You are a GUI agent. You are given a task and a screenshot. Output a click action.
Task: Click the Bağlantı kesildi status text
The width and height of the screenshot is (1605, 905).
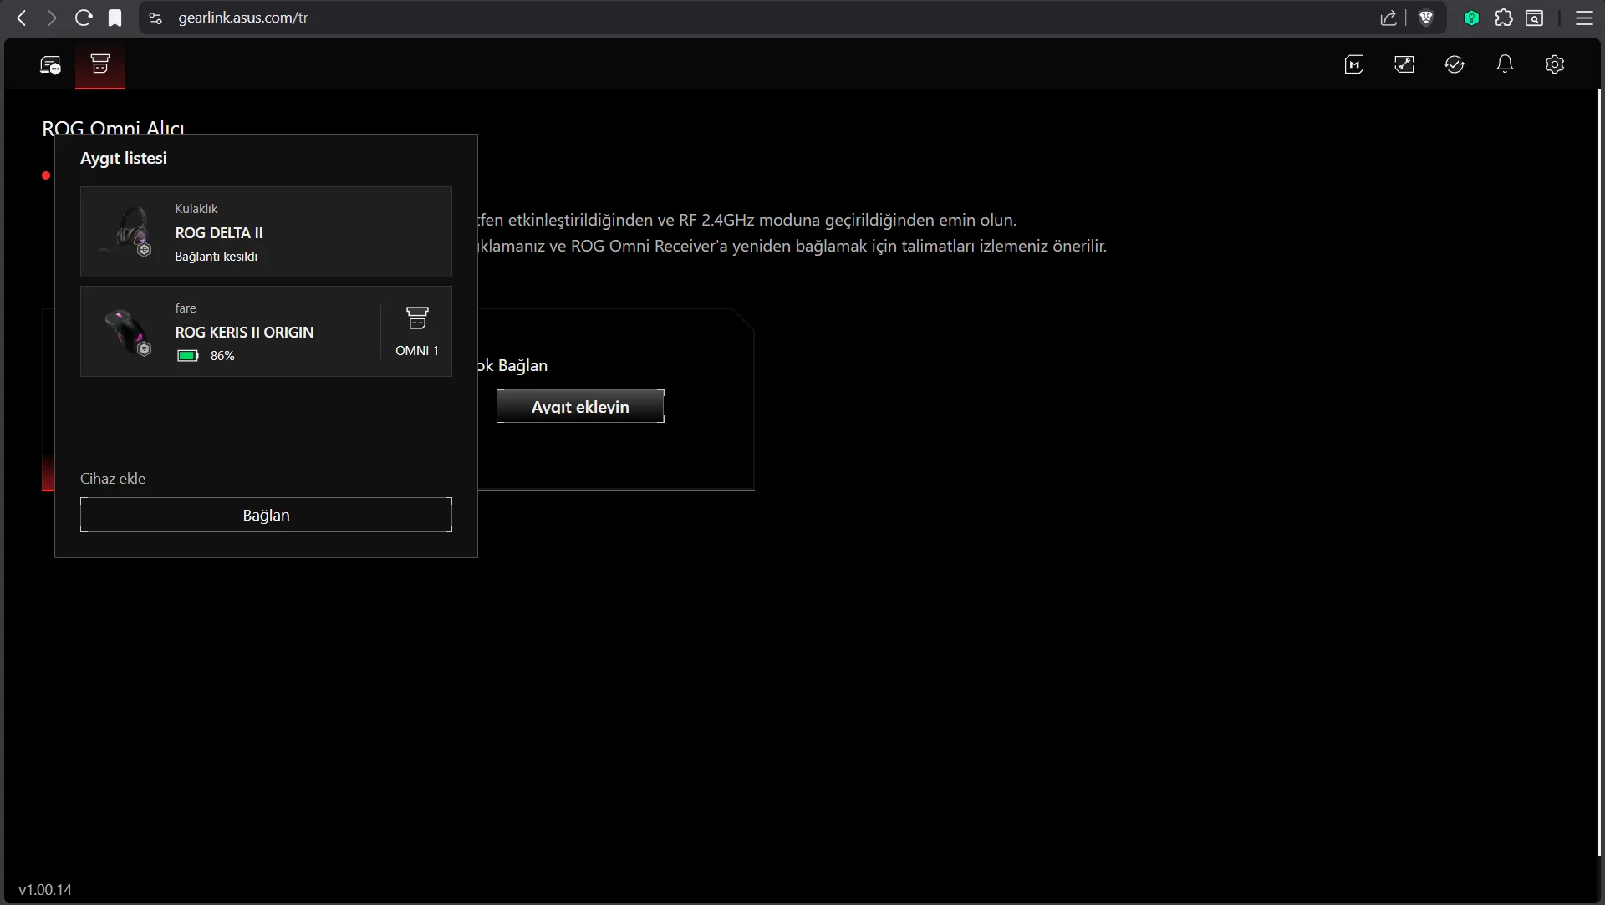217,257
